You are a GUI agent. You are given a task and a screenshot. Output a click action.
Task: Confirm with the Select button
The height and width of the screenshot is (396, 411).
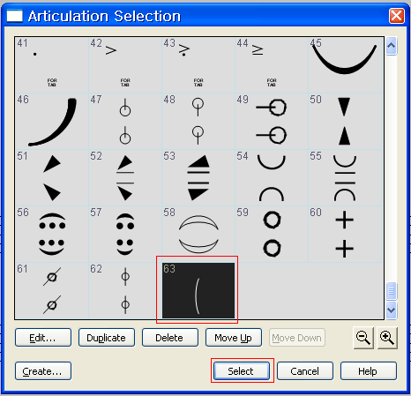pos(242,371)
